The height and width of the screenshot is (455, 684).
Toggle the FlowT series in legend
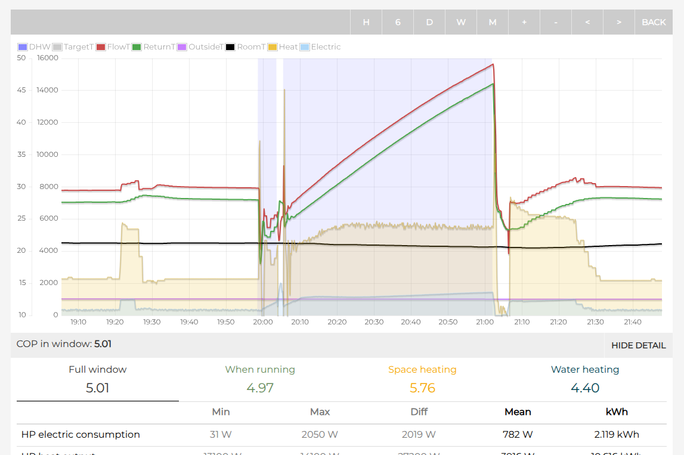click(x=113, y=47)
